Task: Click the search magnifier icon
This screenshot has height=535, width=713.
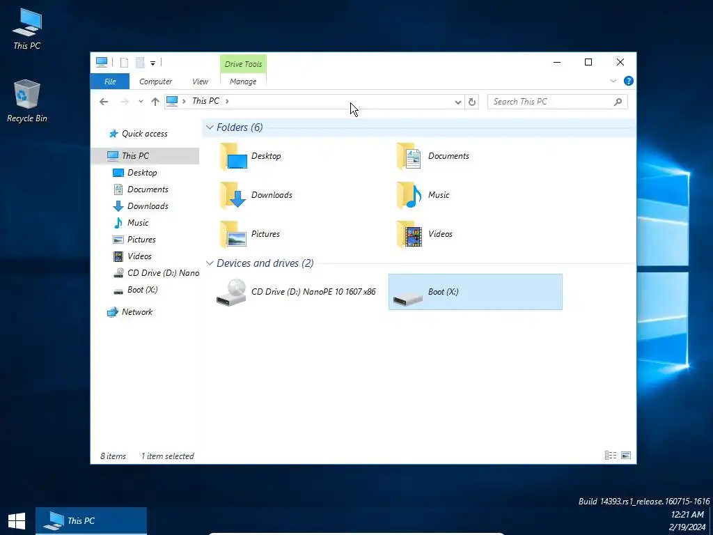Action: pos(618,102)
